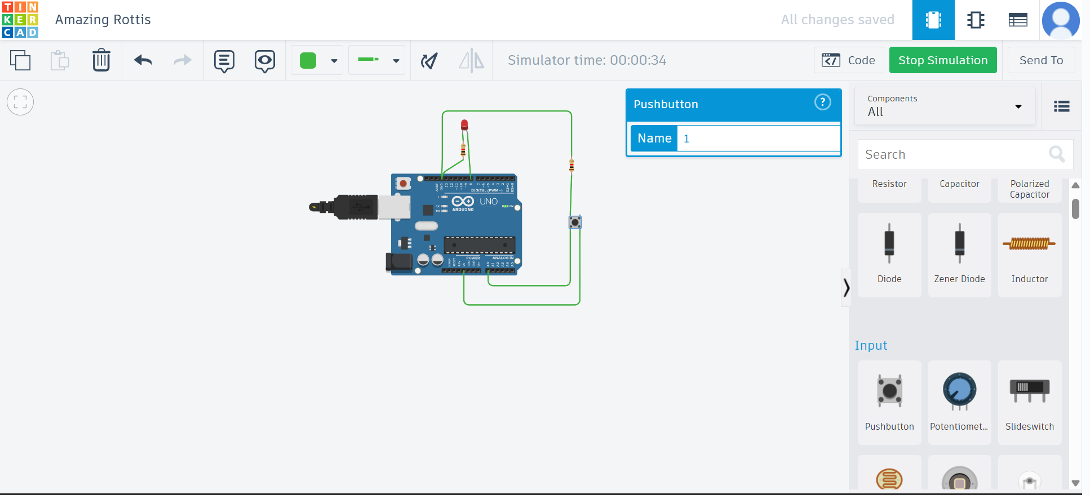The height and width of the screenshot is (495, 1090).
Task: Switch to schematic view icon
Action: pyautogui.click(x=976, y=20)
